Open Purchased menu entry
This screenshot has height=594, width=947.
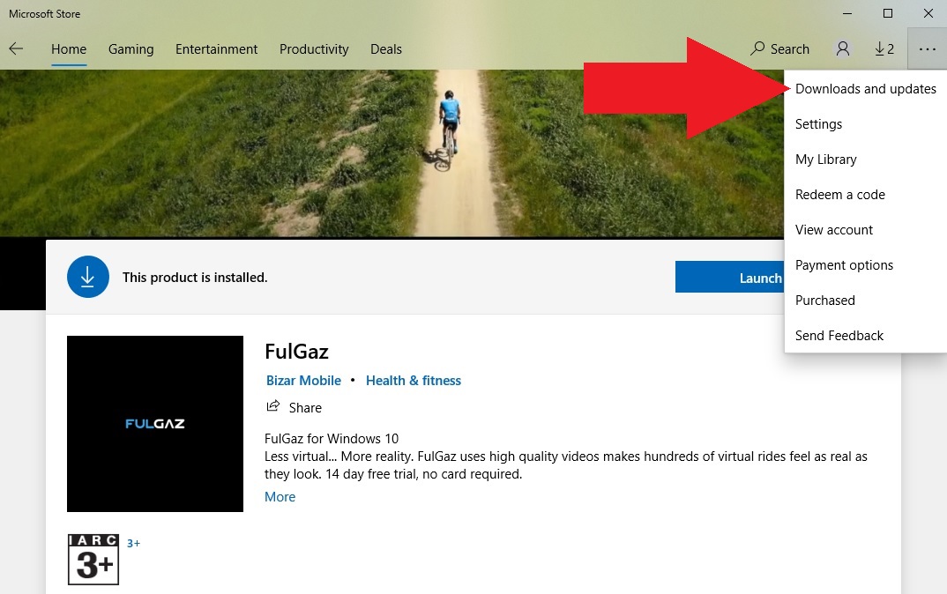coord(866,300)
